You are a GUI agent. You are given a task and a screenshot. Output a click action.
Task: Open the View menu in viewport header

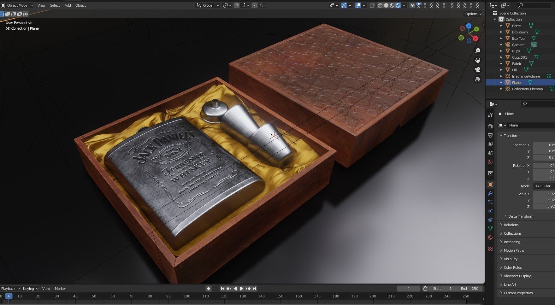pos(41,5)
